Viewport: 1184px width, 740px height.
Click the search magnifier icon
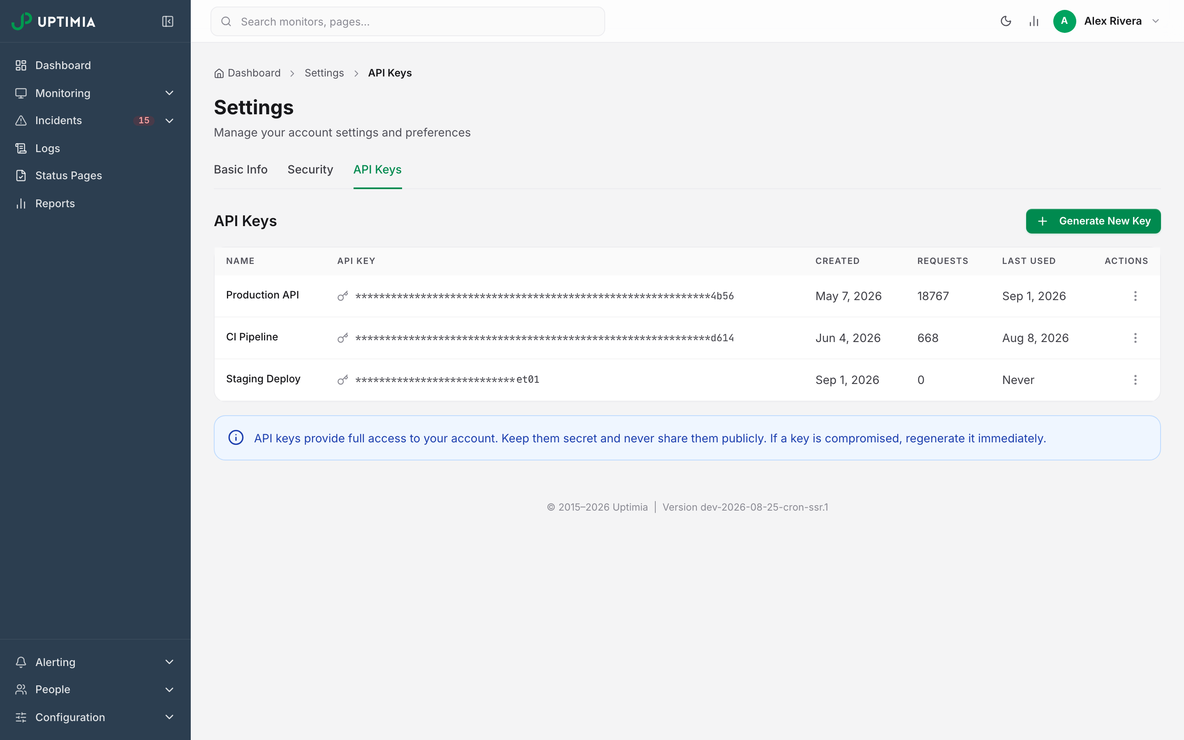point(226,21)
